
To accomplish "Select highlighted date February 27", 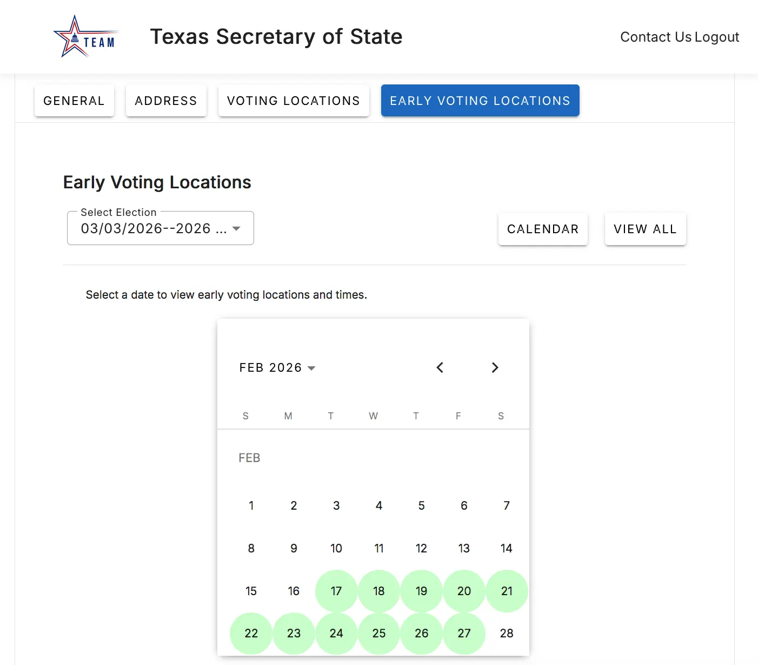I will tap(464, 633).
